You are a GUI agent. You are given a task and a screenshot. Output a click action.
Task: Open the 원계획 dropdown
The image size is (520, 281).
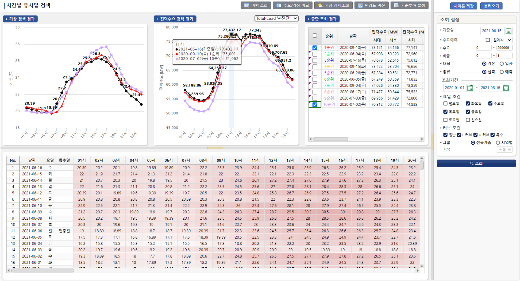tap(502, 40)
